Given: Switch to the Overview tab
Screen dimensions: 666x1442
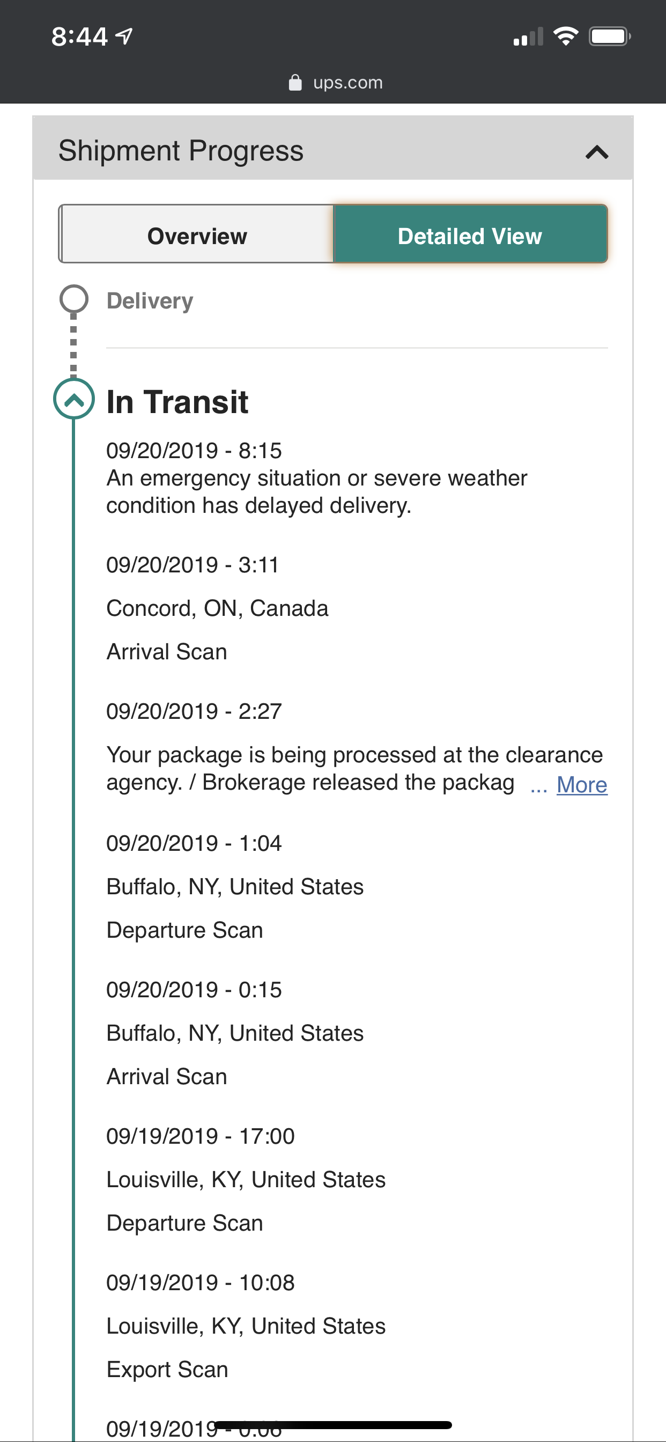Looking at the screenshot, I should [196, 234].
